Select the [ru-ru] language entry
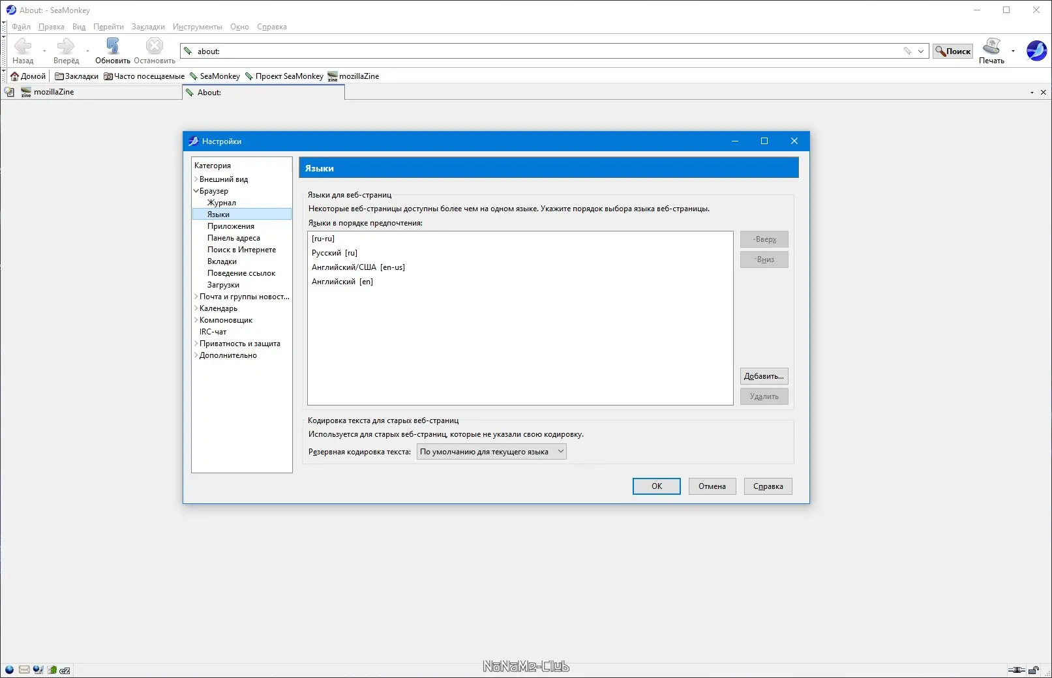 tap(520, 239)
